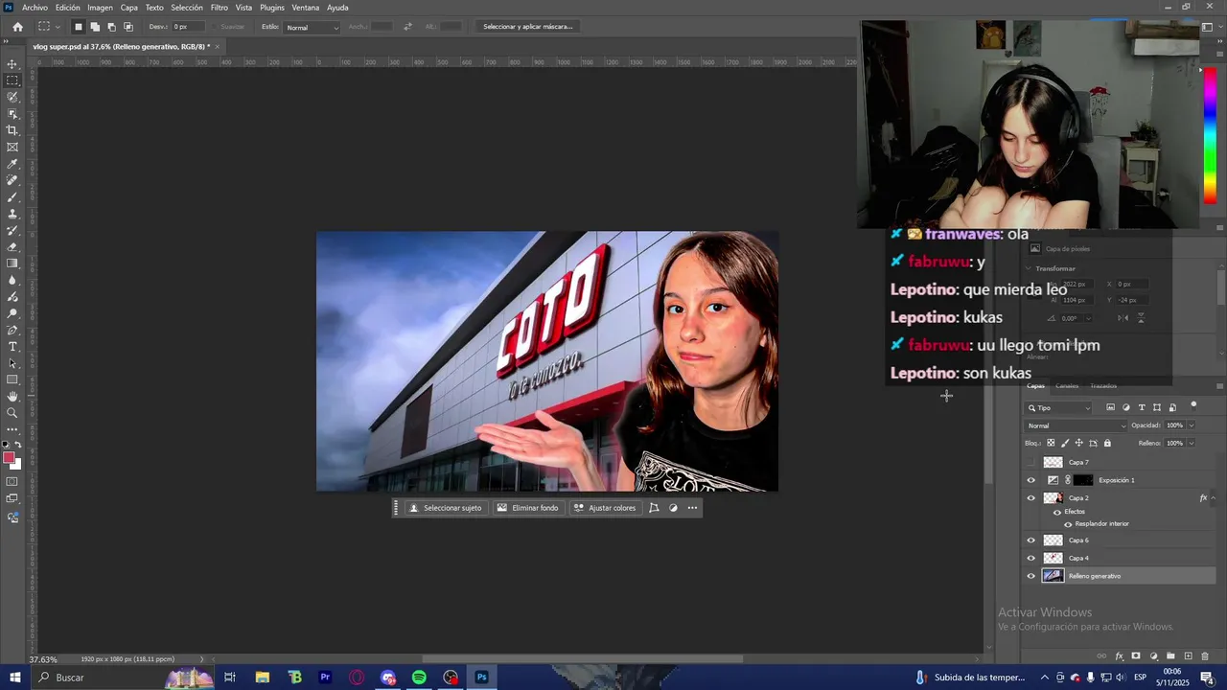
Task: Open the Imagen menu
Action: [x=100, y=8]
